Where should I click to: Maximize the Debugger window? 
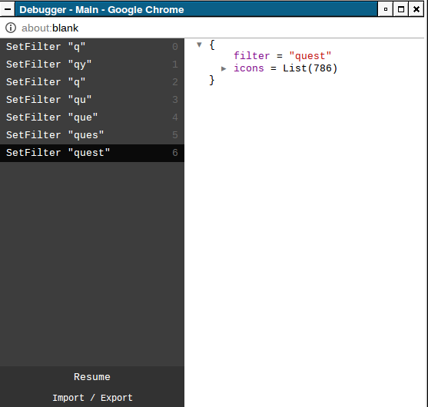(x=401, y=9)
